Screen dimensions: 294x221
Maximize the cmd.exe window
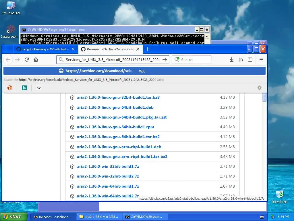[202, 30]
